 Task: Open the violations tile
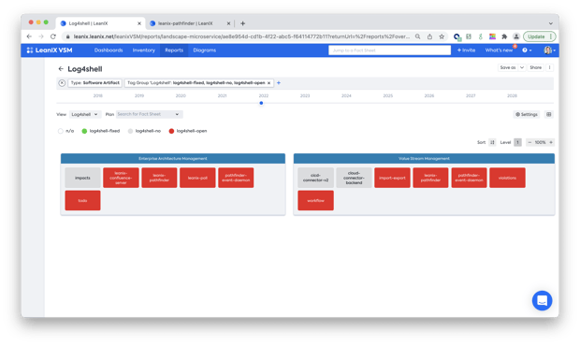coord(507,178)
